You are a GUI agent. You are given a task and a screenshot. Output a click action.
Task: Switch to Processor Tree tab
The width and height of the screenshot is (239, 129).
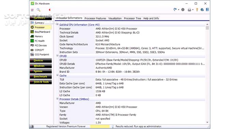point(132,18)
